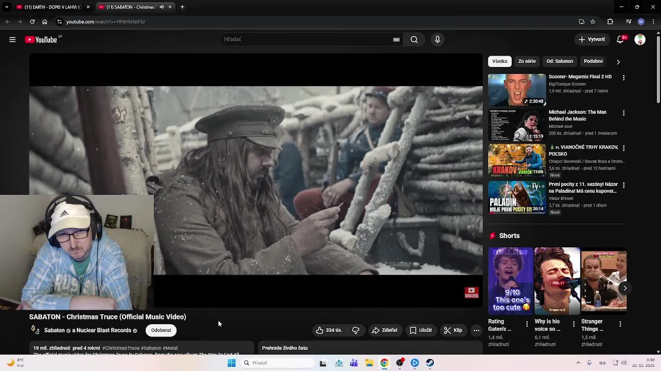Image resolution: width=661 pixels, height=371 pixels.
Task: Open options for Scooter Megamix video
Action: point(624,77)
